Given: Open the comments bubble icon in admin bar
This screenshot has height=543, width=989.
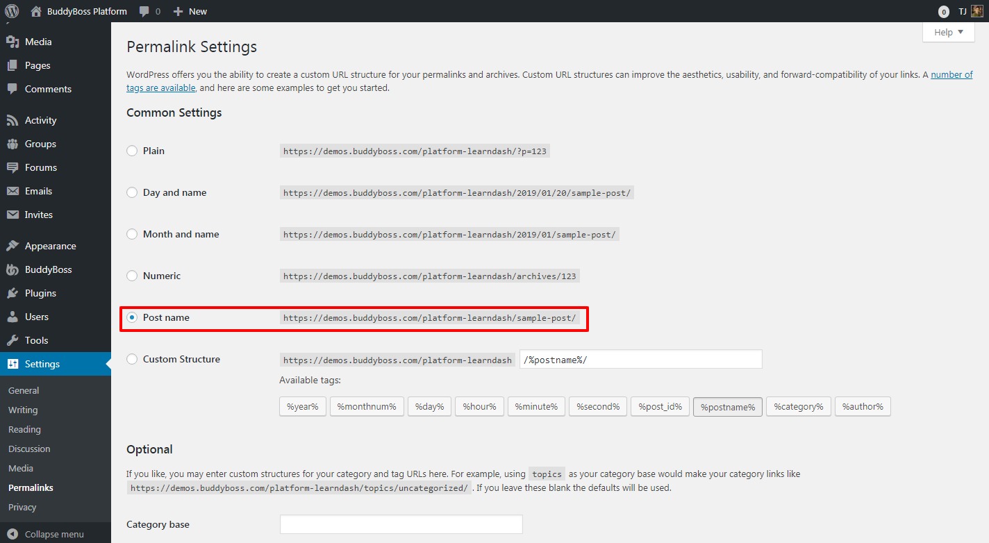Looking at the screenshot, I should coord(144,12).
